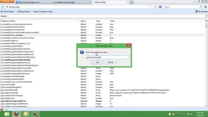
Task: Open the cachefly bookmark link
Action: click(42, 12)
